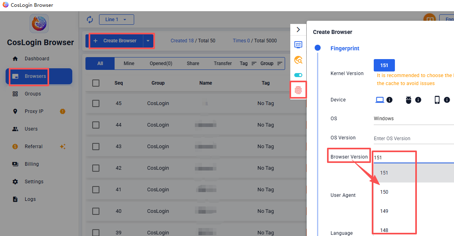This screenshot has height=236, width=454.
Task: Click the Logs document icon
Action: coord(15,199)
